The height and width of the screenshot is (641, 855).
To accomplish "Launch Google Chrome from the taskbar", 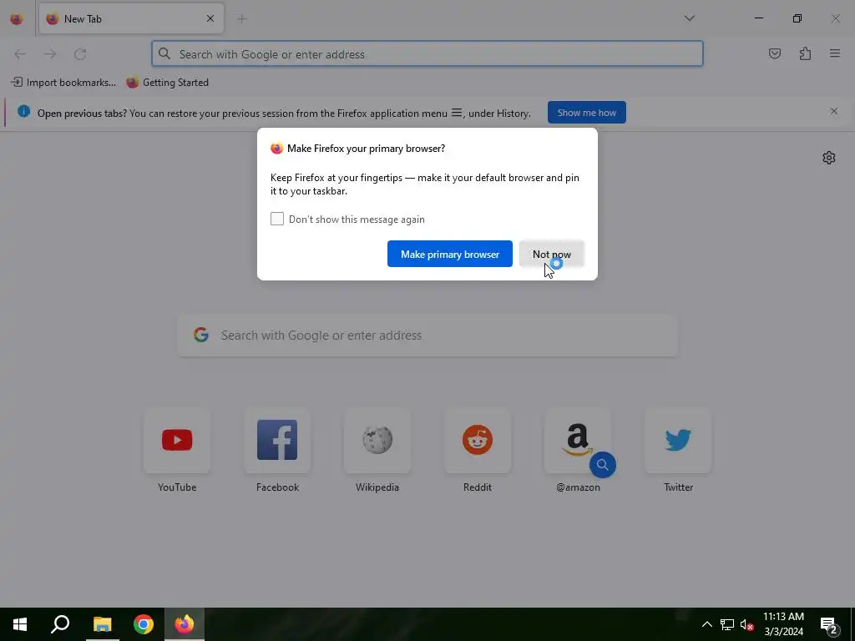I will tap(144, 624).
